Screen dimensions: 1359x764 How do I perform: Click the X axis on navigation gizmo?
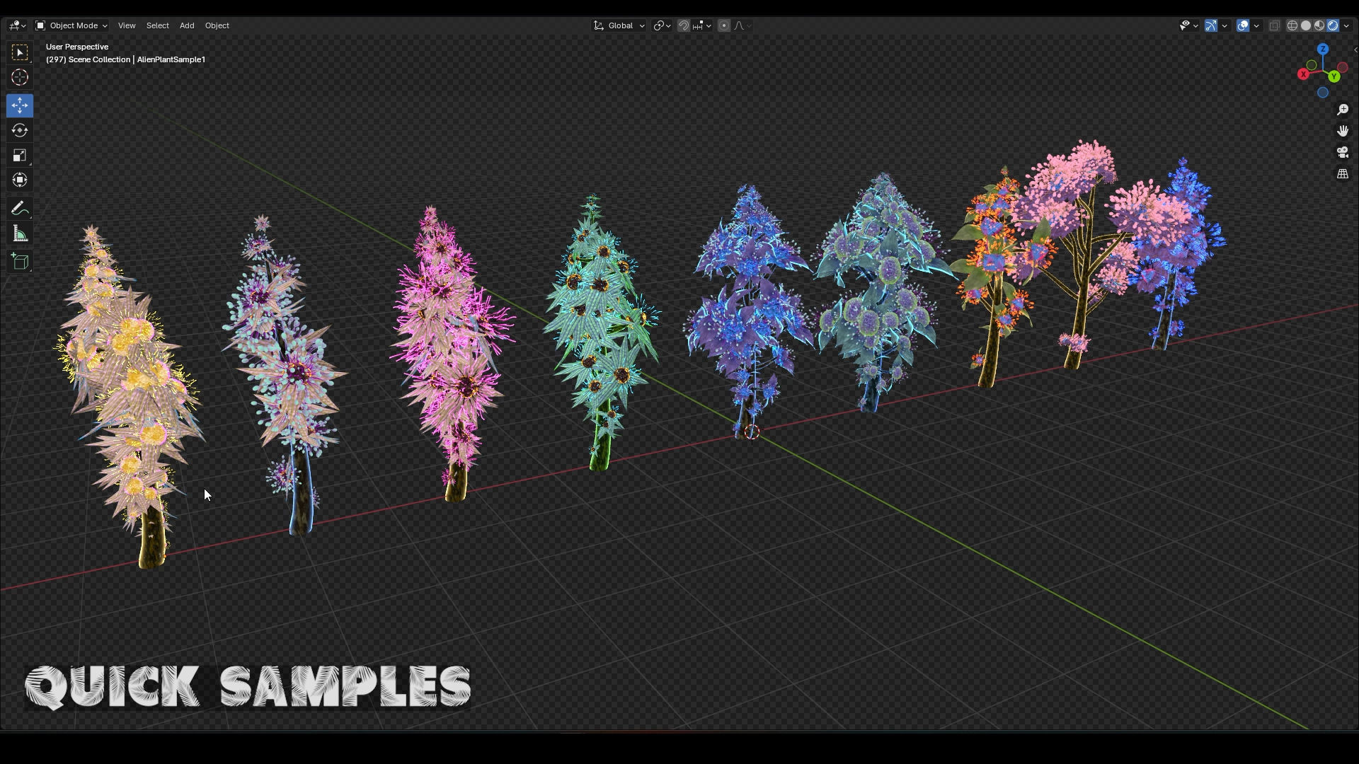1303,74
